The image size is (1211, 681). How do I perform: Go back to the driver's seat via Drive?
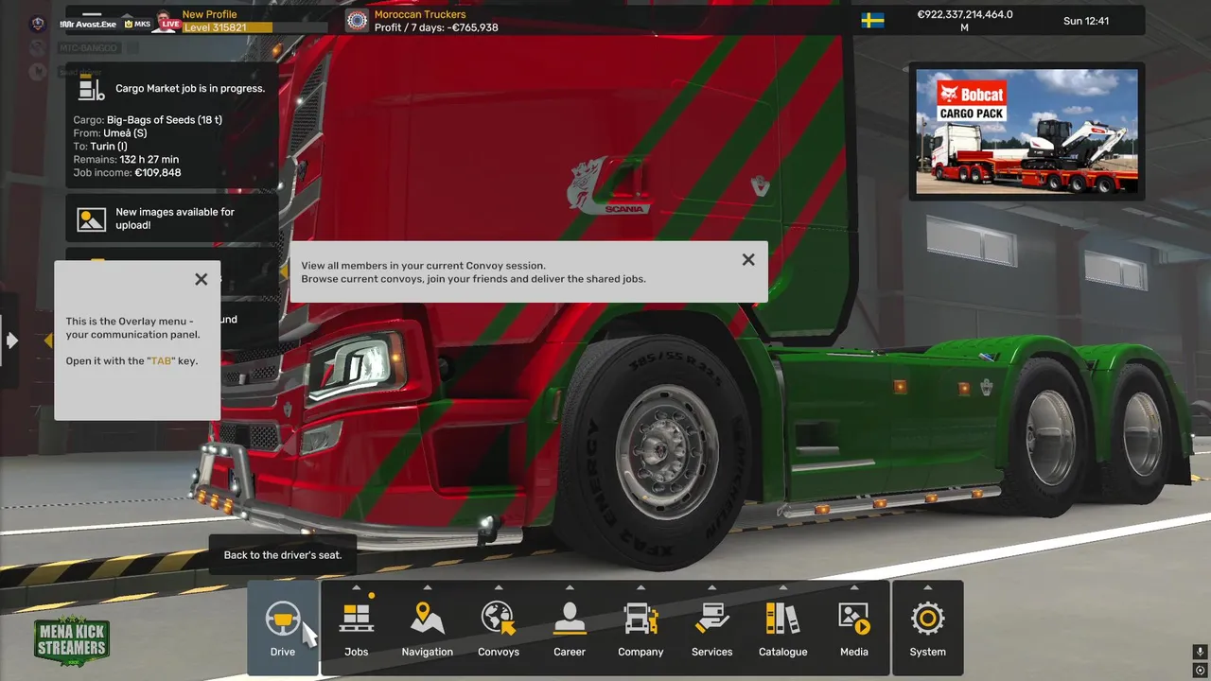tap(283, 628)
